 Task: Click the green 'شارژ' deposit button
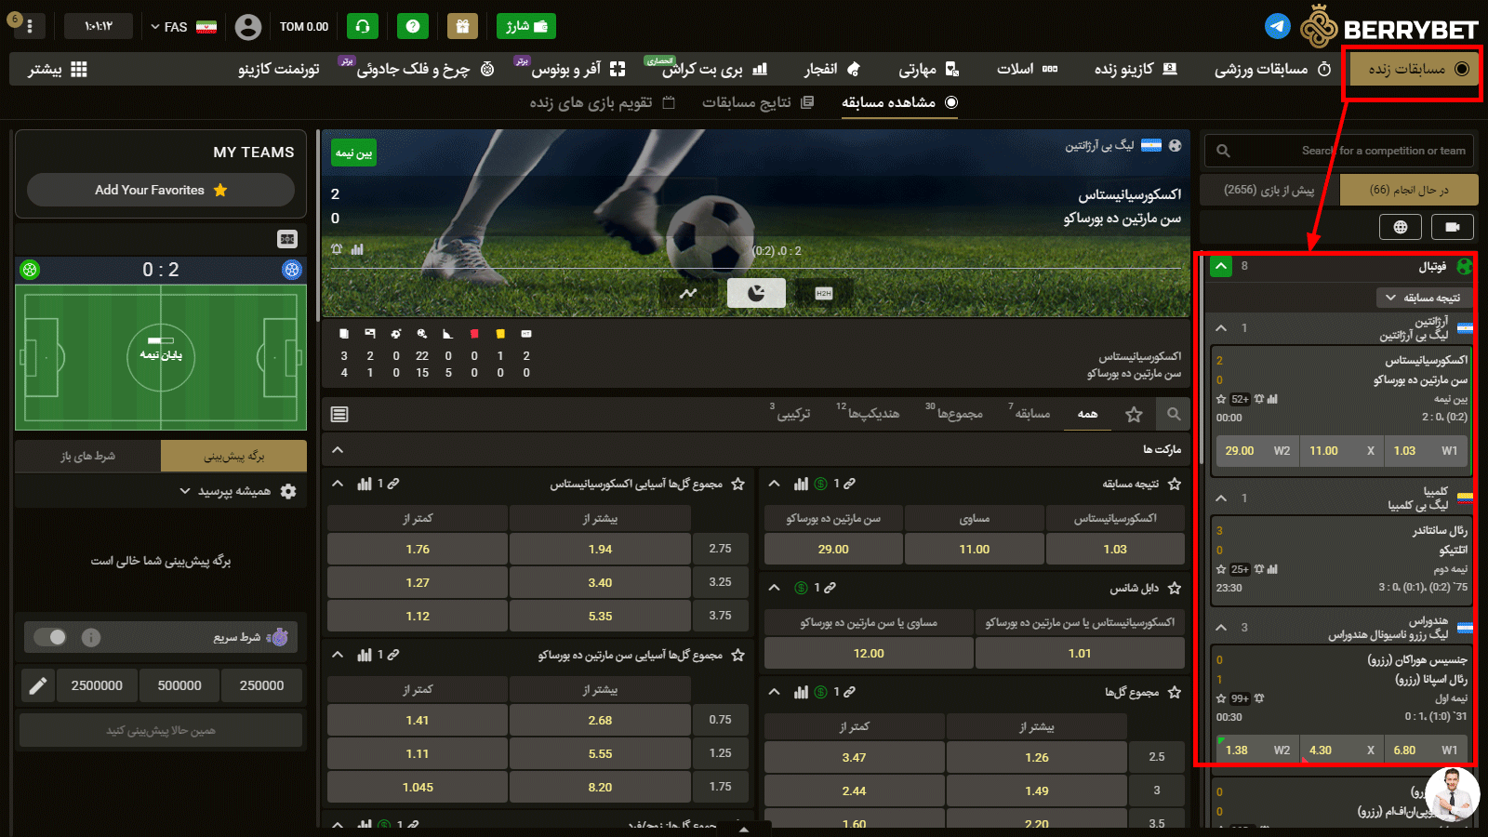[x=525, y=26]
